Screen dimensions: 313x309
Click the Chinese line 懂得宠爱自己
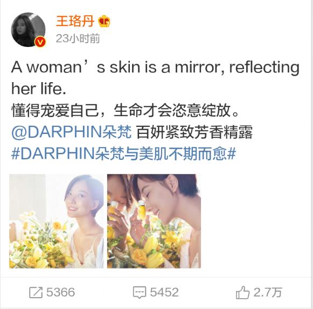click(x=55, y=110)
